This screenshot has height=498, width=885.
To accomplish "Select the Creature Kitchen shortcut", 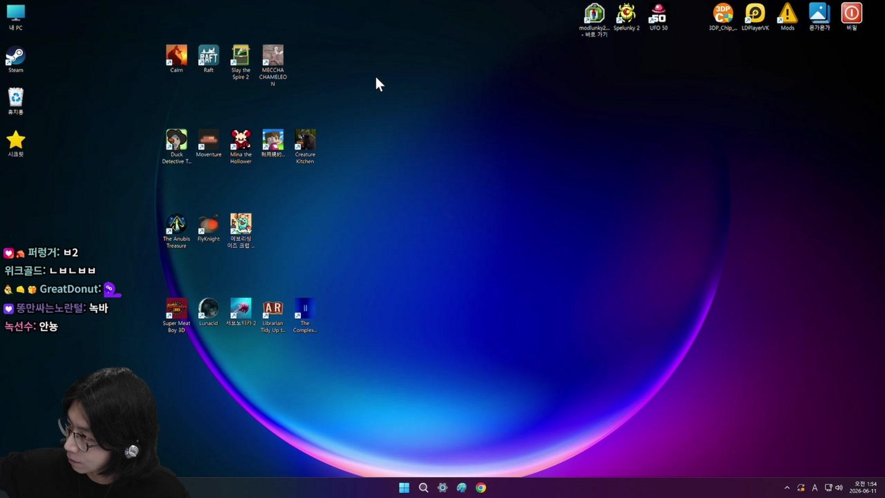I will (x=305, y=147).
